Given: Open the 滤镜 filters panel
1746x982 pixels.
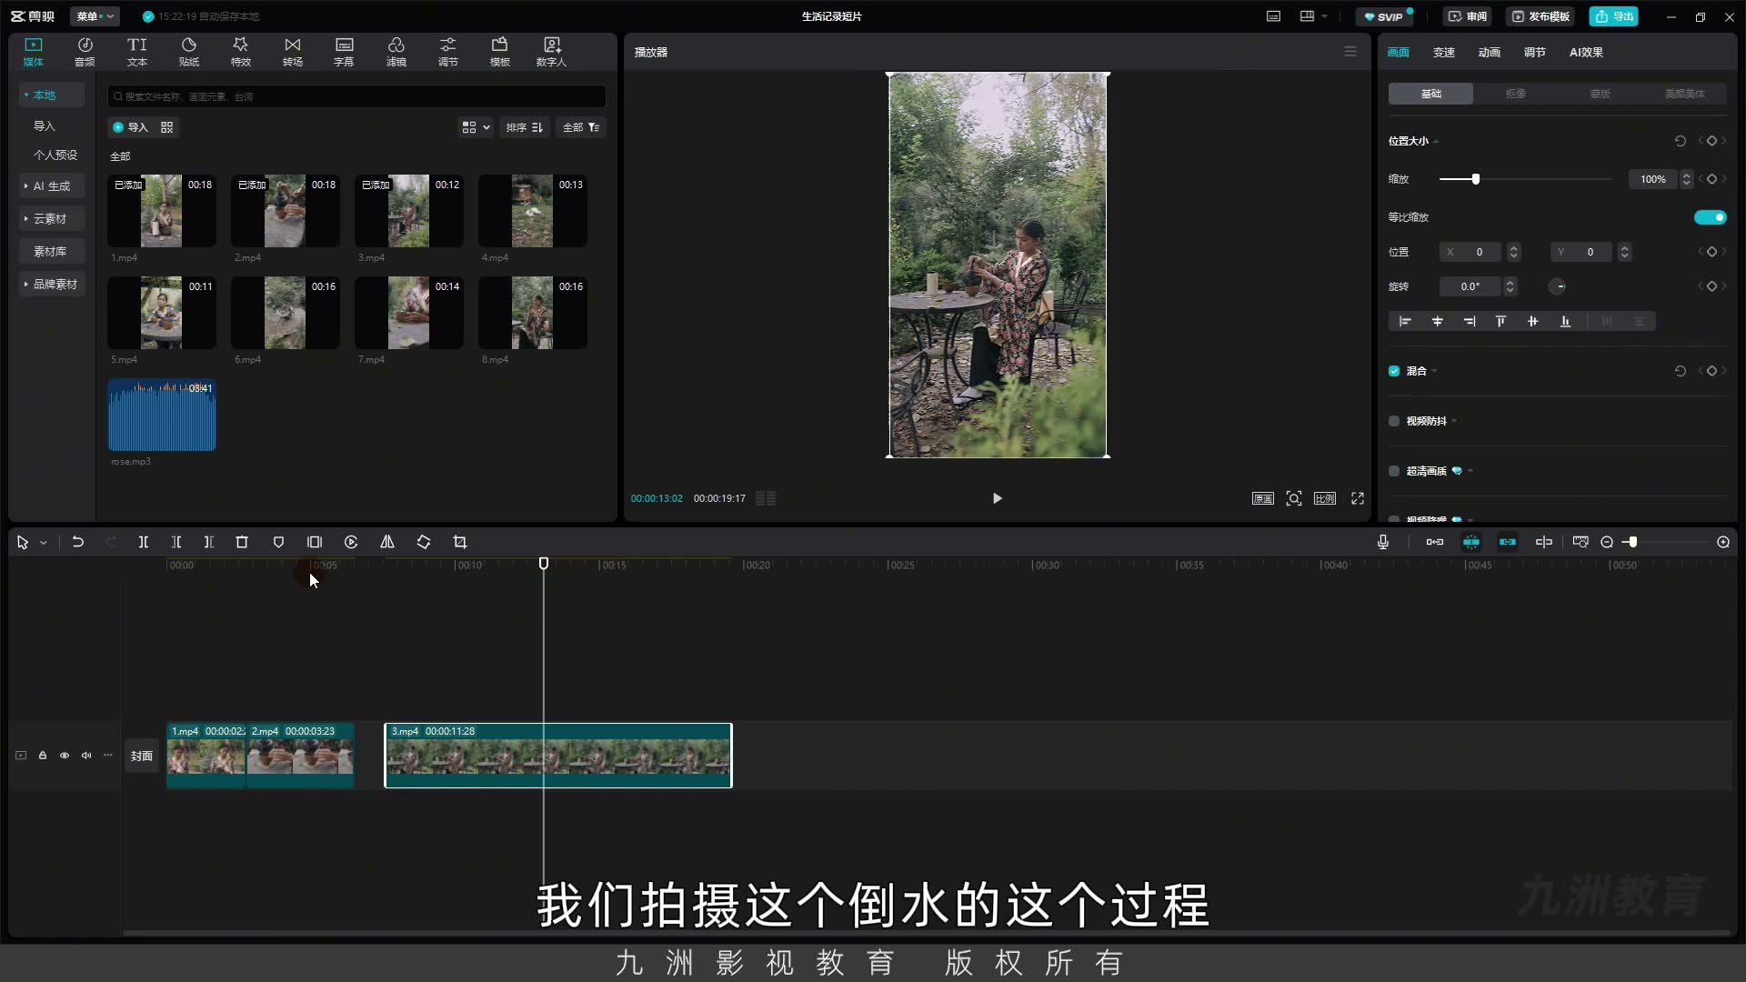Looking at the screenshot, I should [x=396, y=52].
